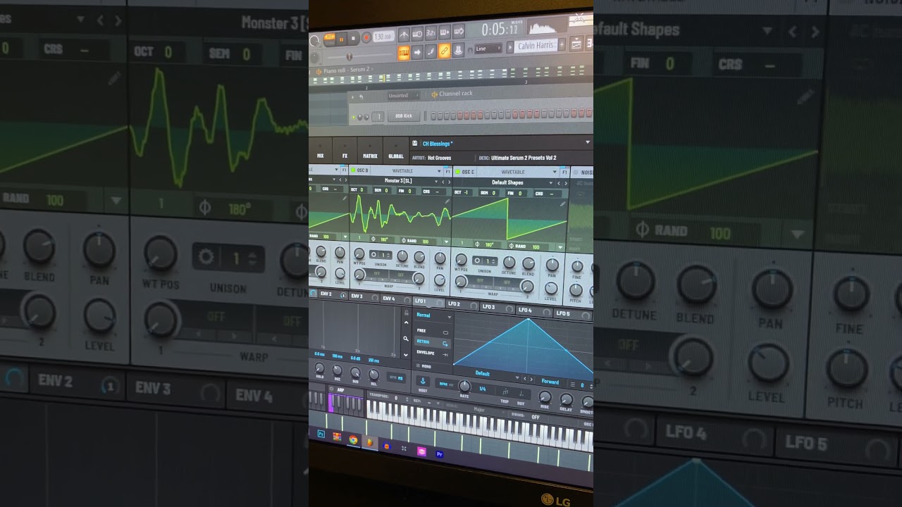Open the Monster 3 [SL] wavetable menu

[x=398, y=181]
